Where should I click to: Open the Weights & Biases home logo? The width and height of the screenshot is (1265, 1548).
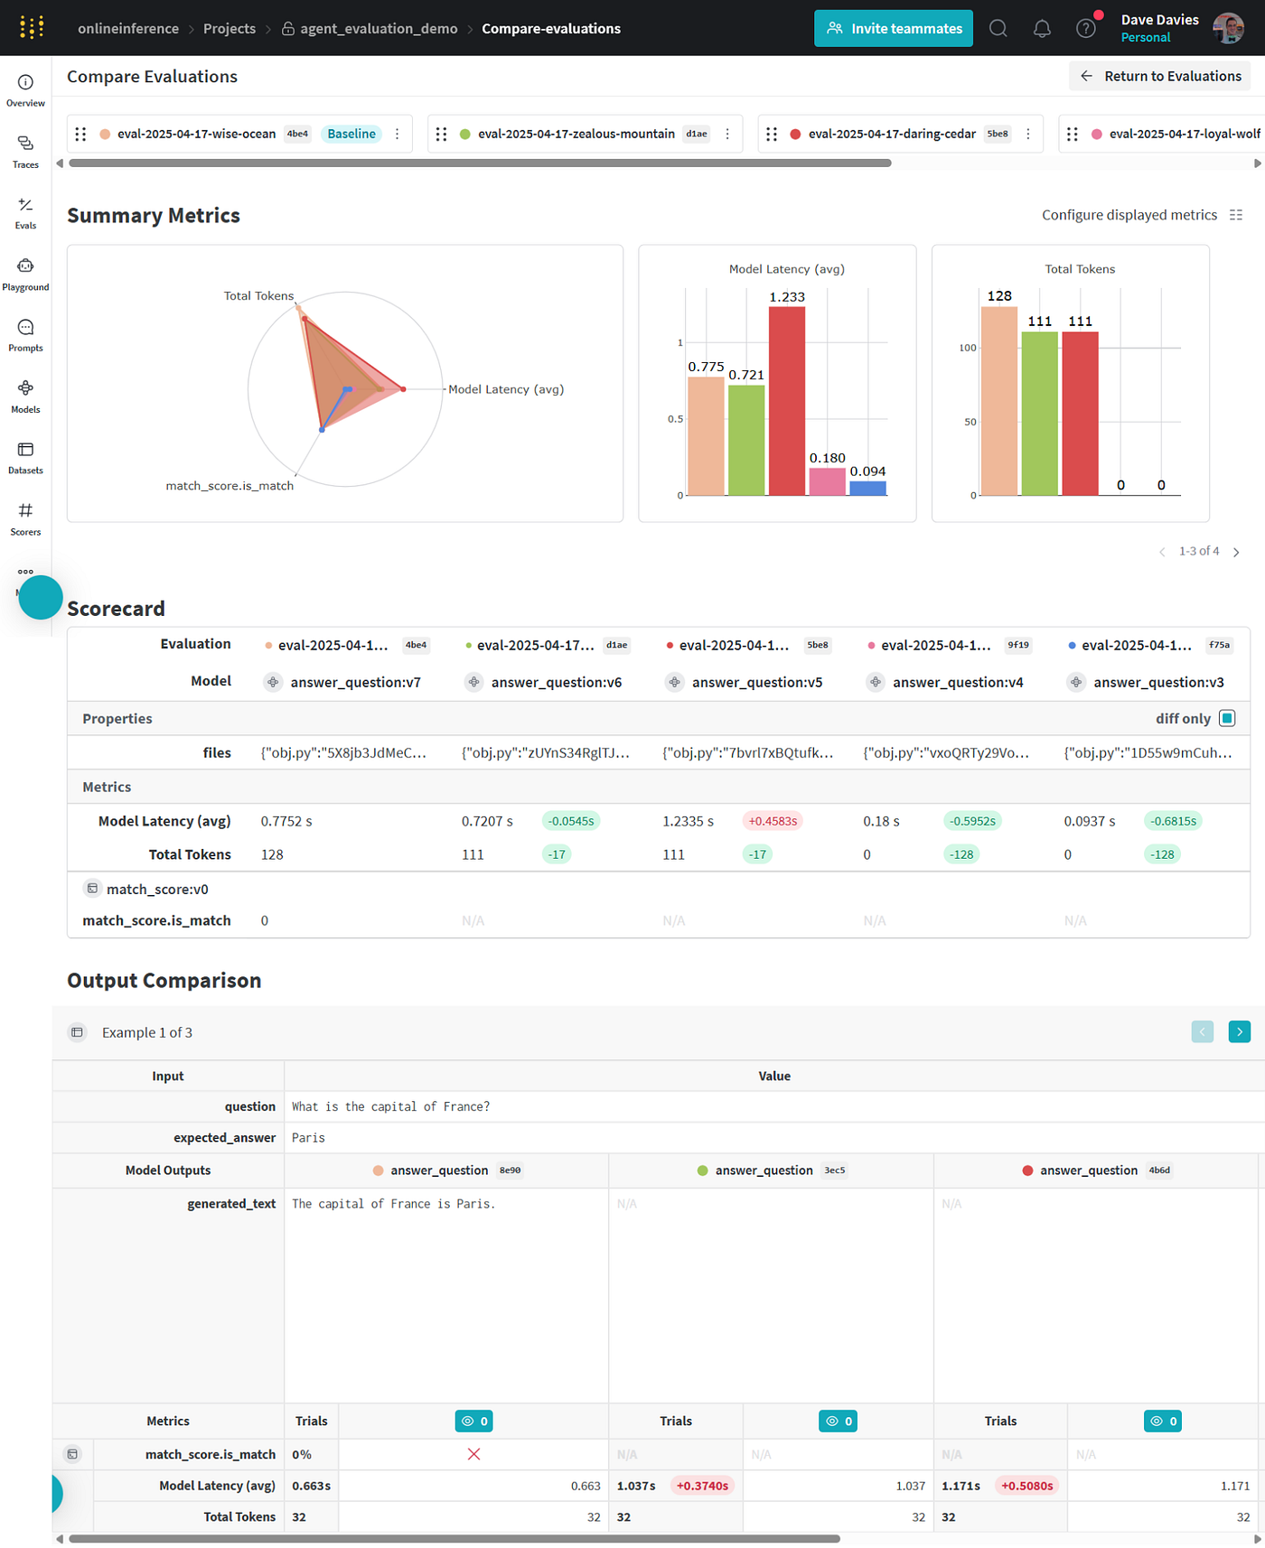32,28
